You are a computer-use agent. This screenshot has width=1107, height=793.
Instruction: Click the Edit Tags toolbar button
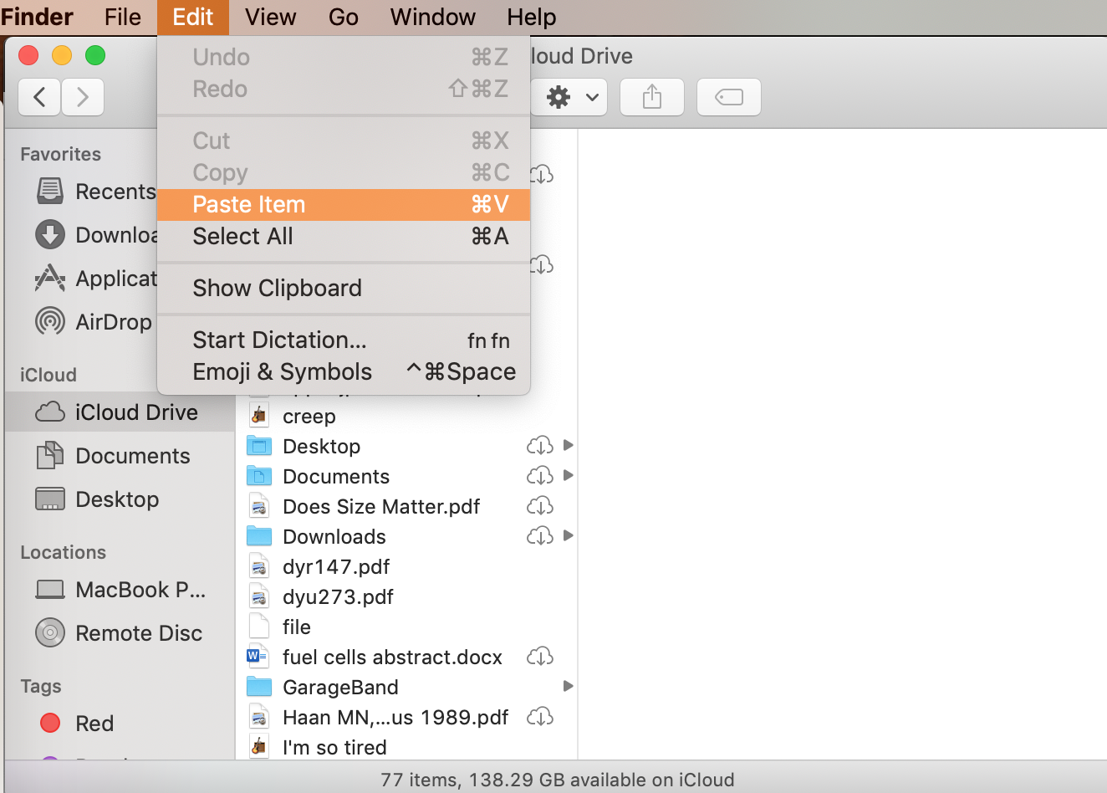[x=729, y=97]
